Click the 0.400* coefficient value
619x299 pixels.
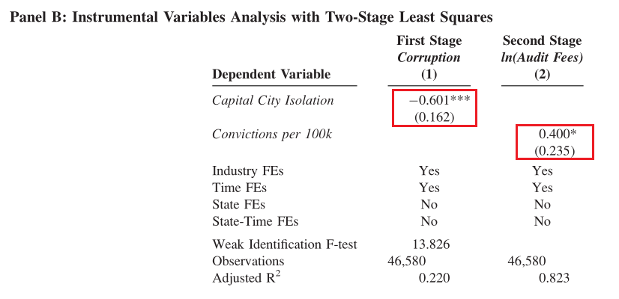click(x=558, y=135)
